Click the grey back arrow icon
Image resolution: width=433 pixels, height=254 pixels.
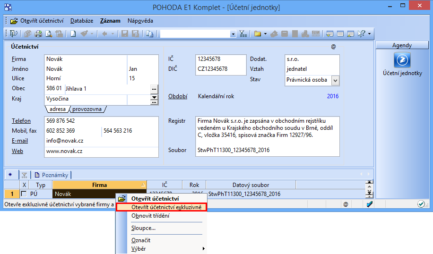(104, 34)
